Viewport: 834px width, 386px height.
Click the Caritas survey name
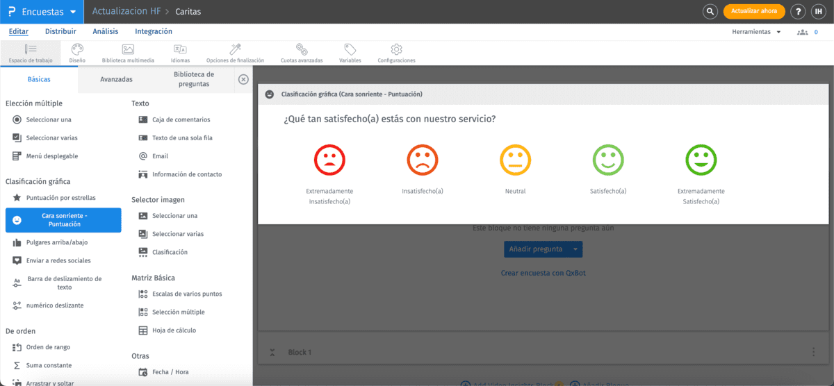click(188, 12)
